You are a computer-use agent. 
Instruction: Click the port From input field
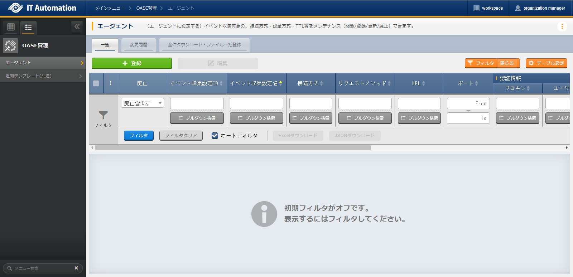(x=468, y=103)
